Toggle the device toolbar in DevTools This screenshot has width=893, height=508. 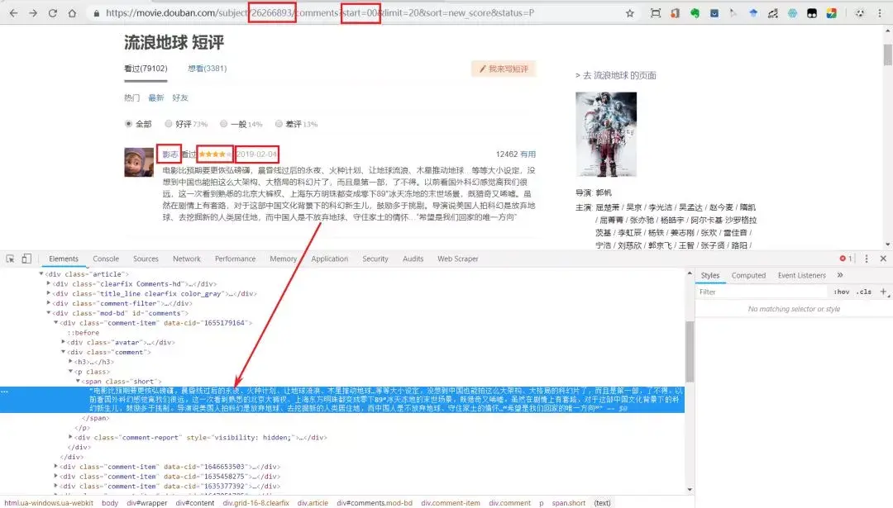tap(26, 259)
